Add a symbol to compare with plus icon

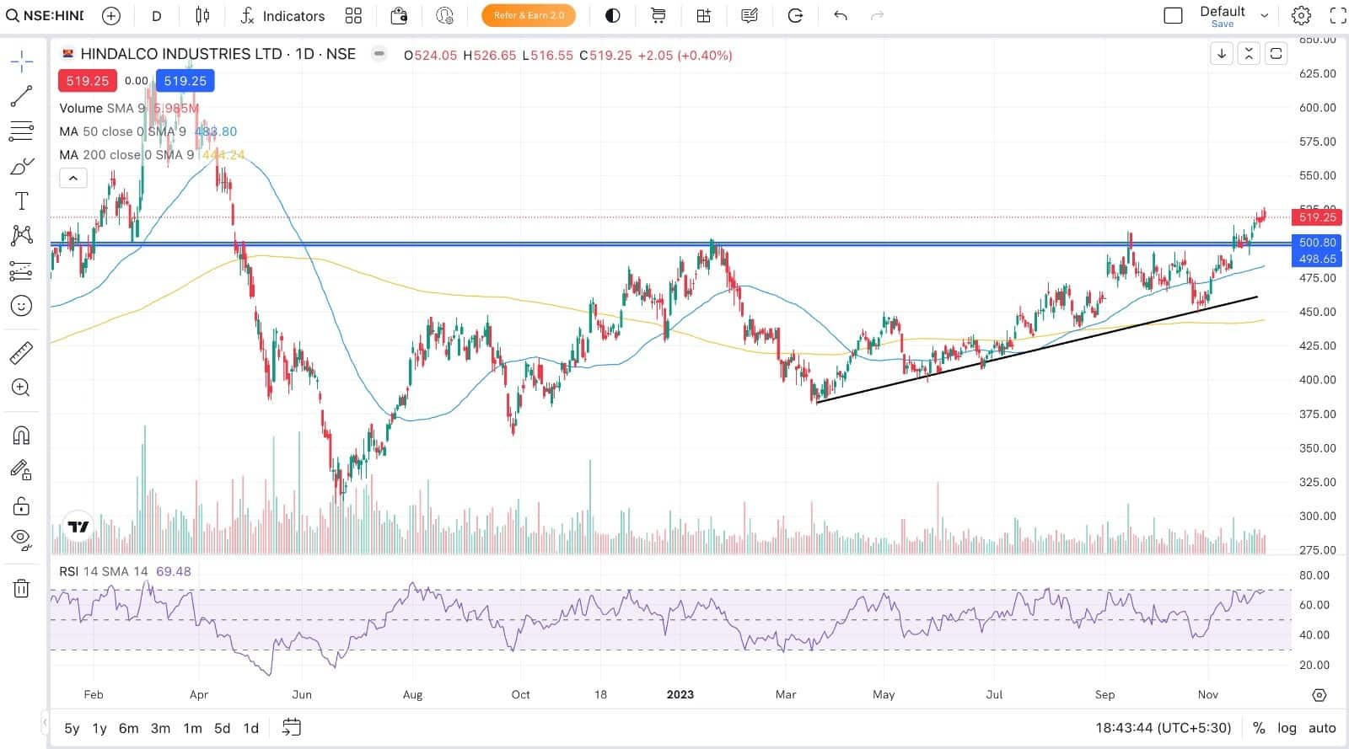[110, 15]
